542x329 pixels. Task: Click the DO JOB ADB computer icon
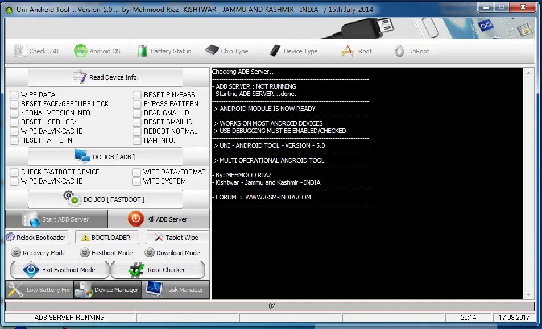point(82,157)
